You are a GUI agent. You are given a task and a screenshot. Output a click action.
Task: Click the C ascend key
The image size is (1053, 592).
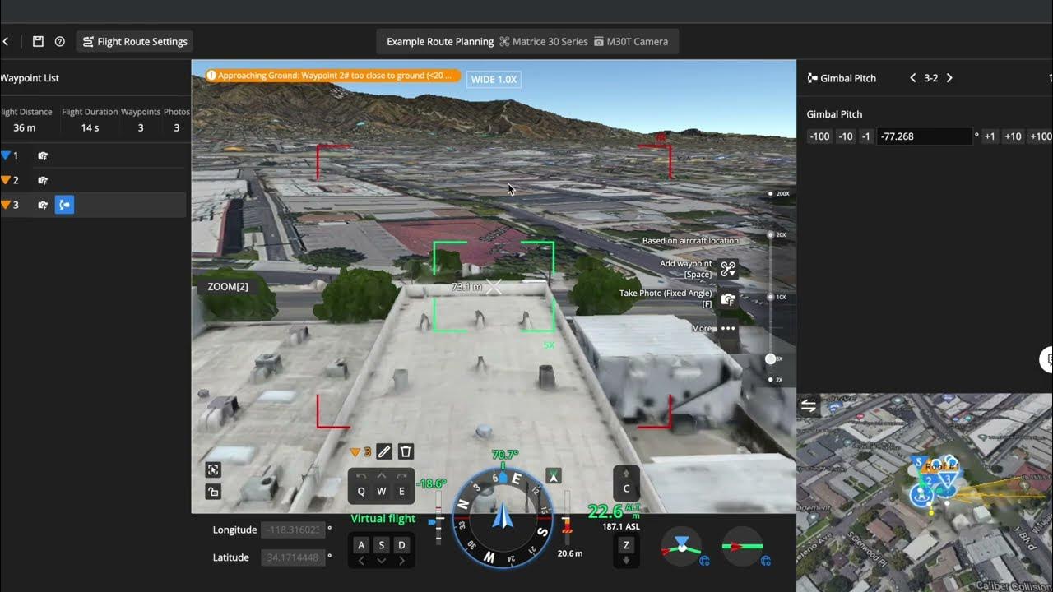(626, 488)
